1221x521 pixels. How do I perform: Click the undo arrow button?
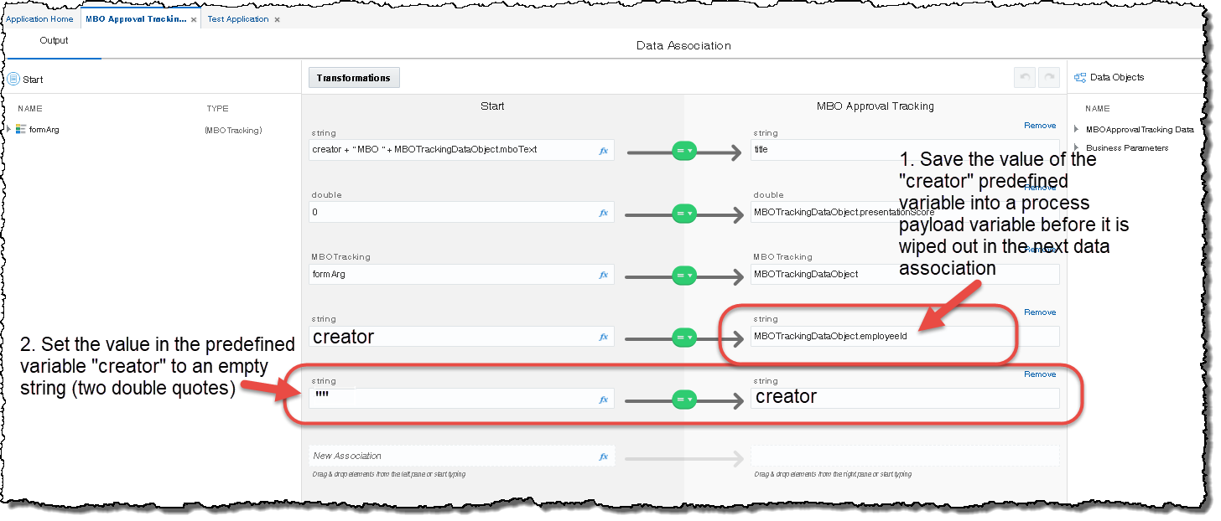1024,78
